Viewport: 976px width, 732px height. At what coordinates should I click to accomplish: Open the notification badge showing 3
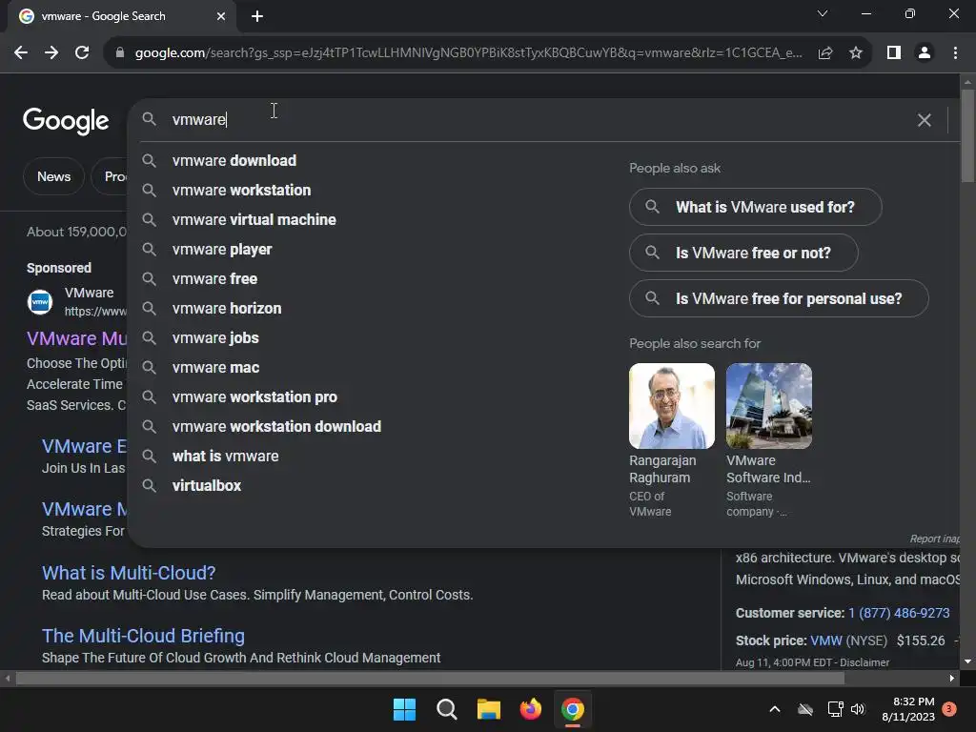(949, 709)
